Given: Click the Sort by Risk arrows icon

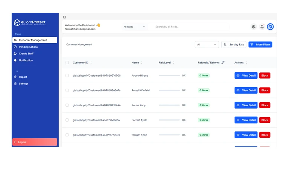Looking at the screenshot, I should 225,44.
